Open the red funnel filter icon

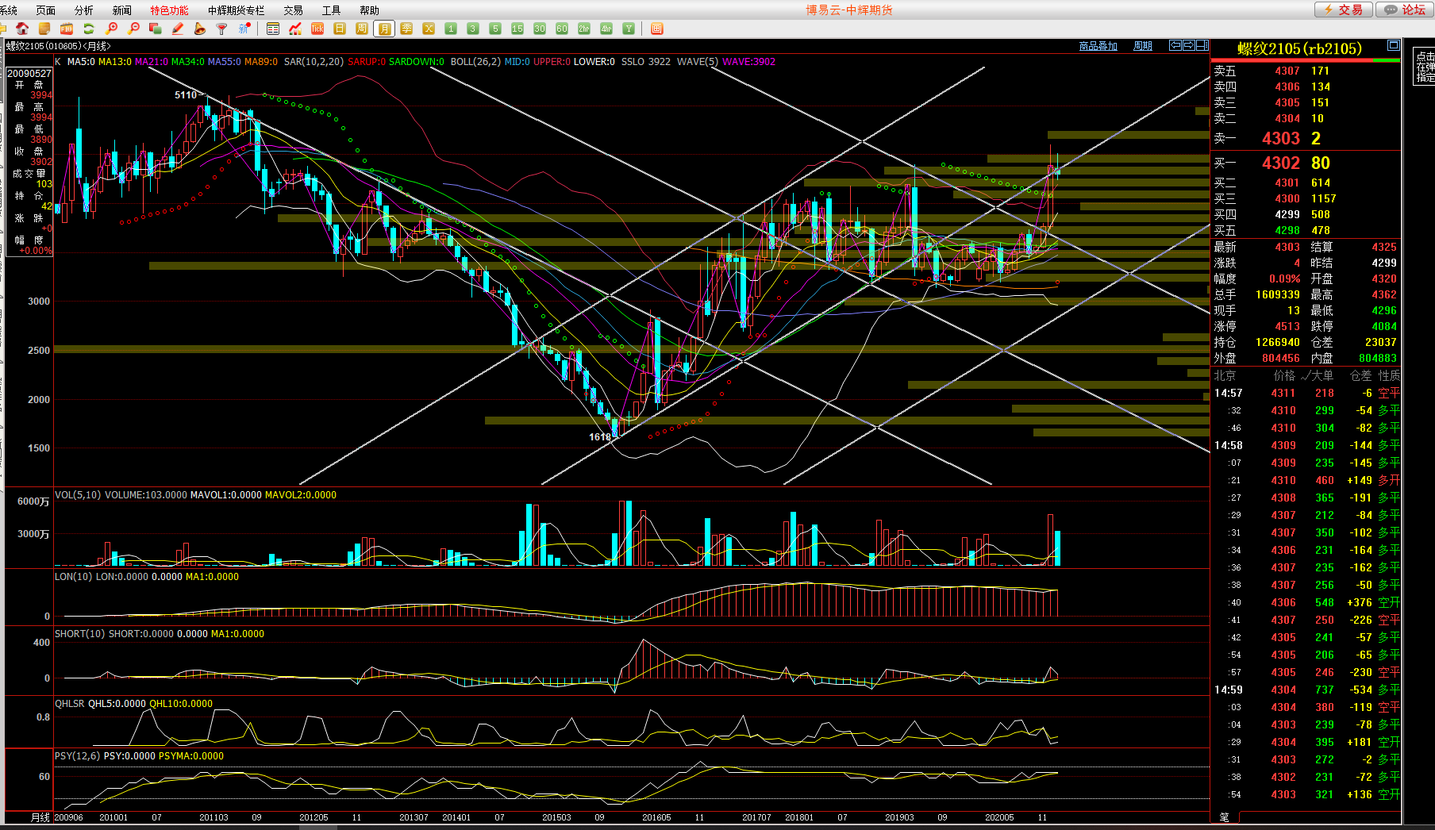pyautogui.click(x=222, y=29)
